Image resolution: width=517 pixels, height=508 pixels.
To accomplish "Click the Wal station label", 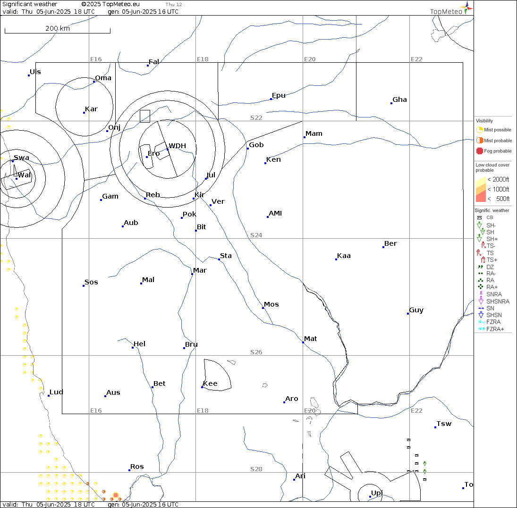I will [25, 175].
